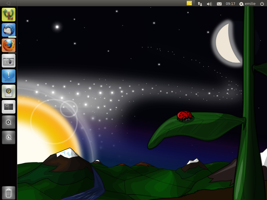Image resolution: width=267 pixels, height=200 pixels.
Task: Open the Ubuntu logo home button
Action: click(8, 3)
